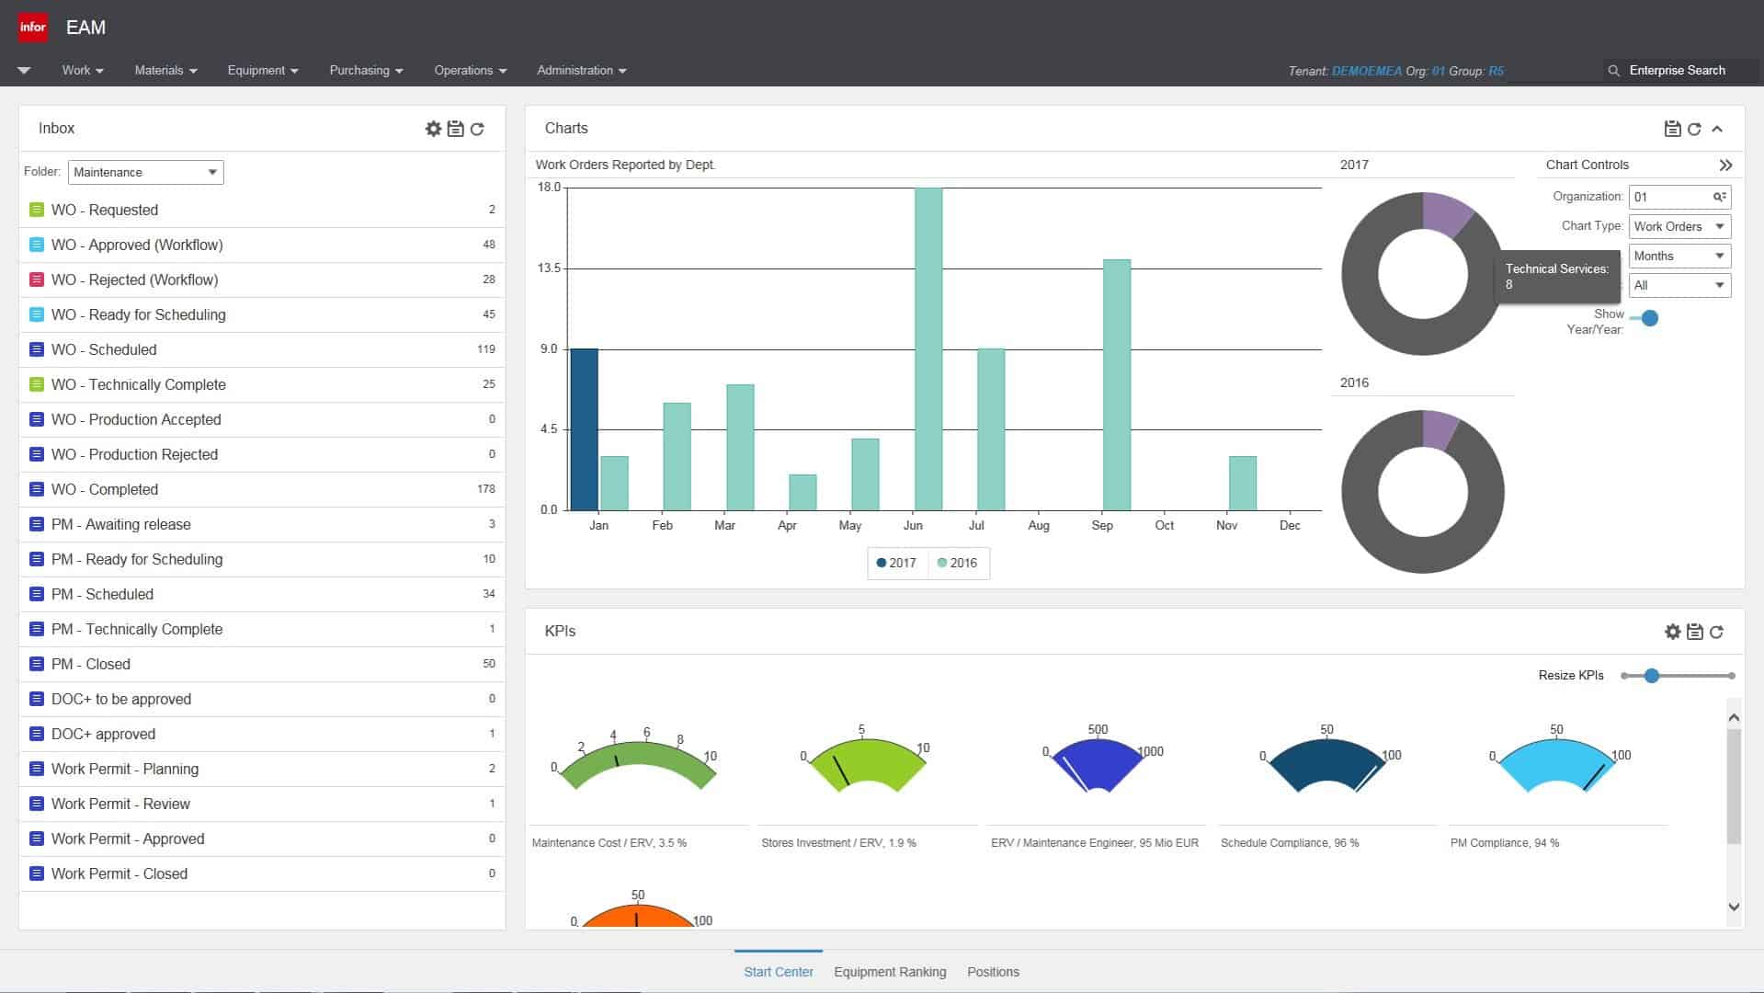Collapse the Chart Controls pane
The image size is (1764, 993).
pyautogui.click(x=1725, y=165)
